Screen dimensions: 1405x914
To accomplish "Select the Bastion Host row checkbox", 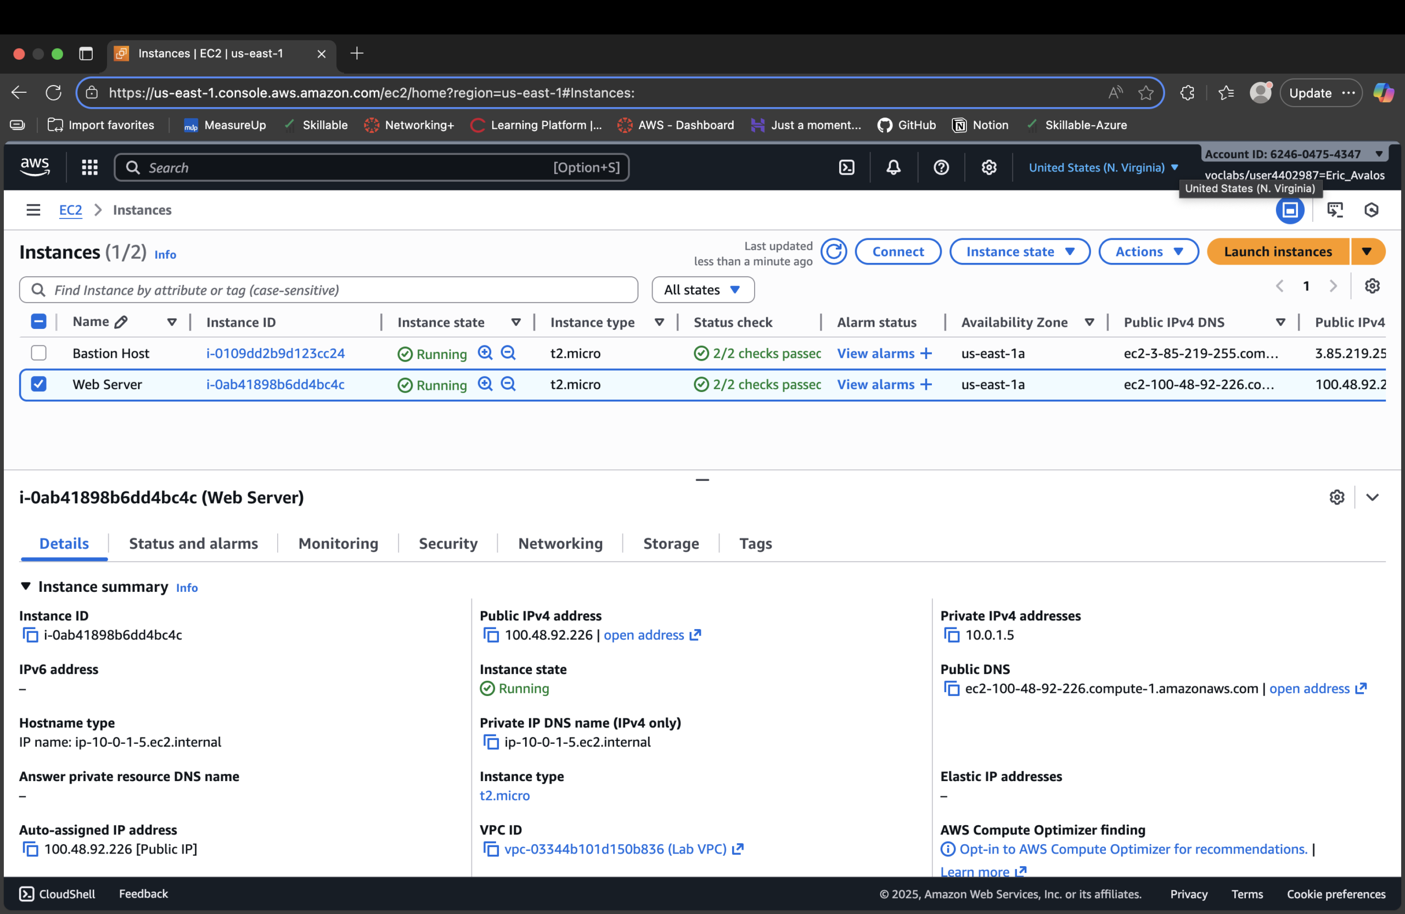I will (38, 352).
